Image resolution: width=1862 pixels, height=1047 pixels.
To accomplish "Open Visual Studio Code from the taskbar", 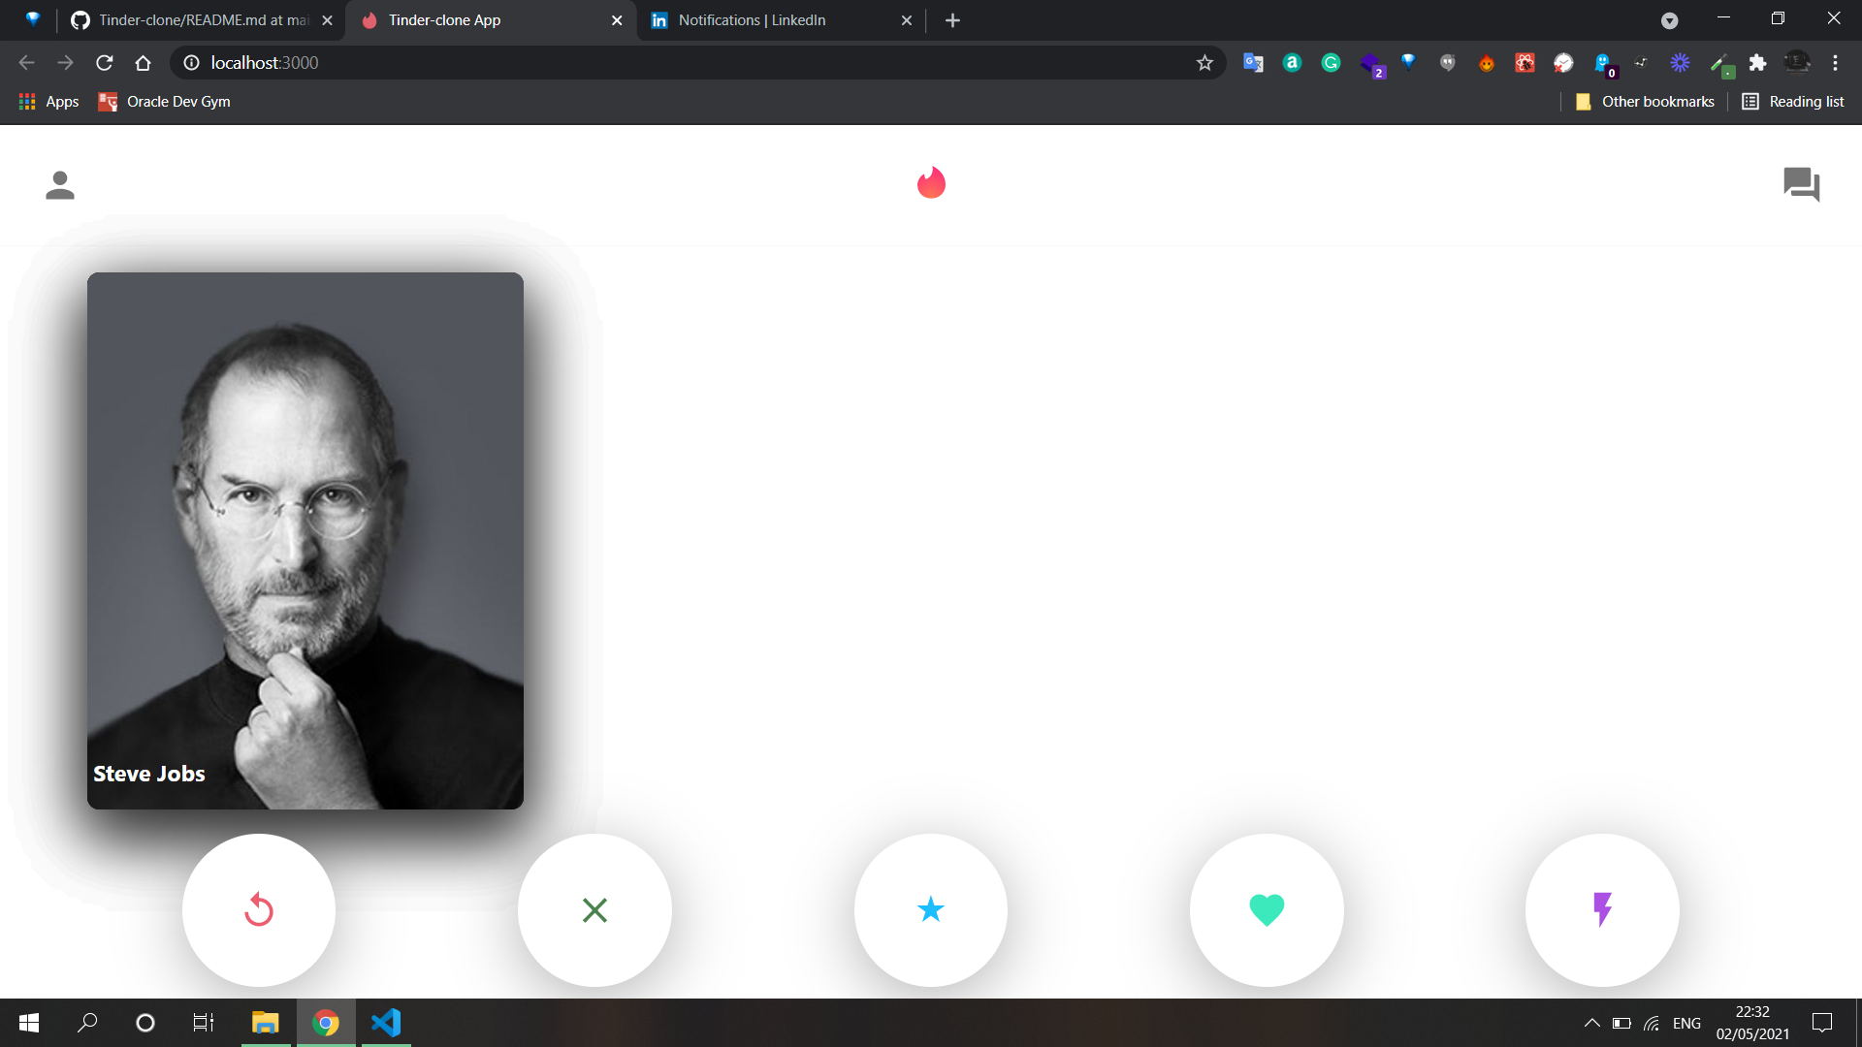I will (x=386, y=1023).
